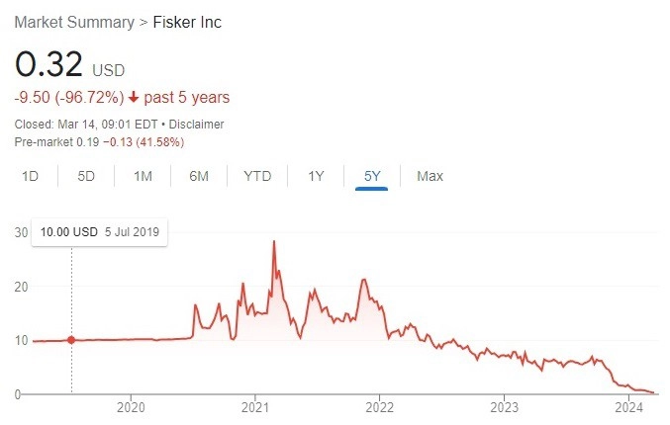Select the 1D time range tab
Image resolution: width=670 pixels, height=425 pixels.
30,176
